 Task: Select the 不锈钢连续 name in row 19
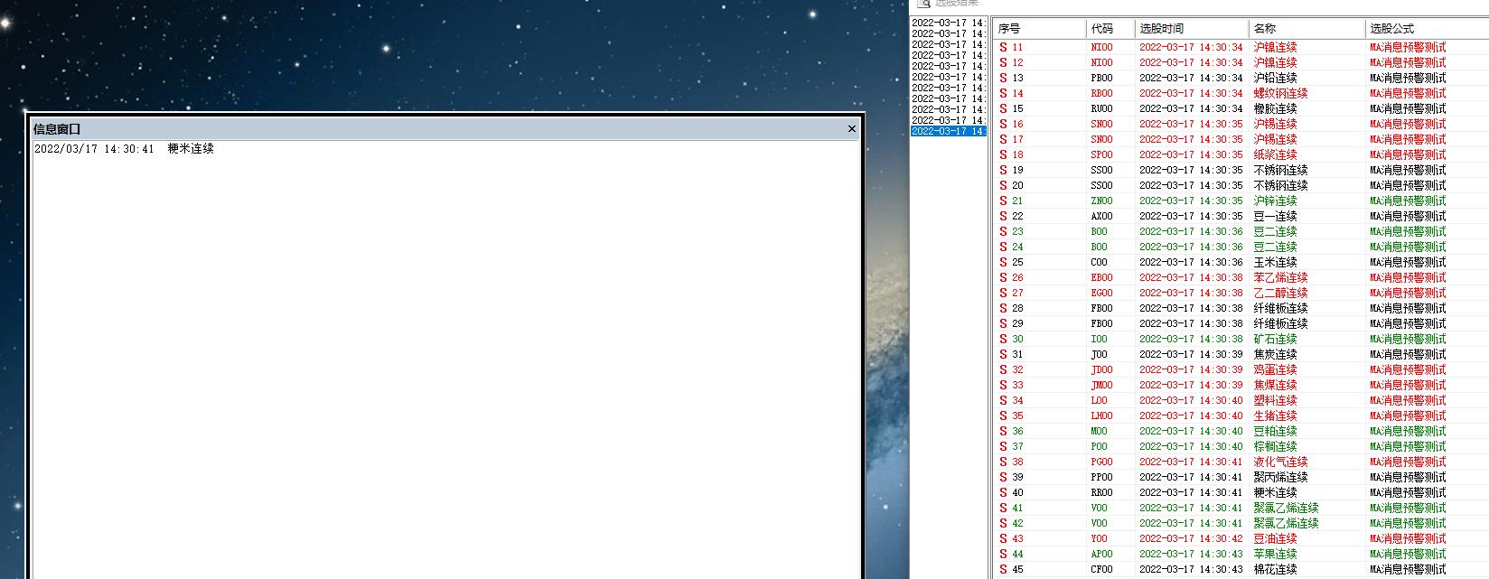[x=1280, y=170]
